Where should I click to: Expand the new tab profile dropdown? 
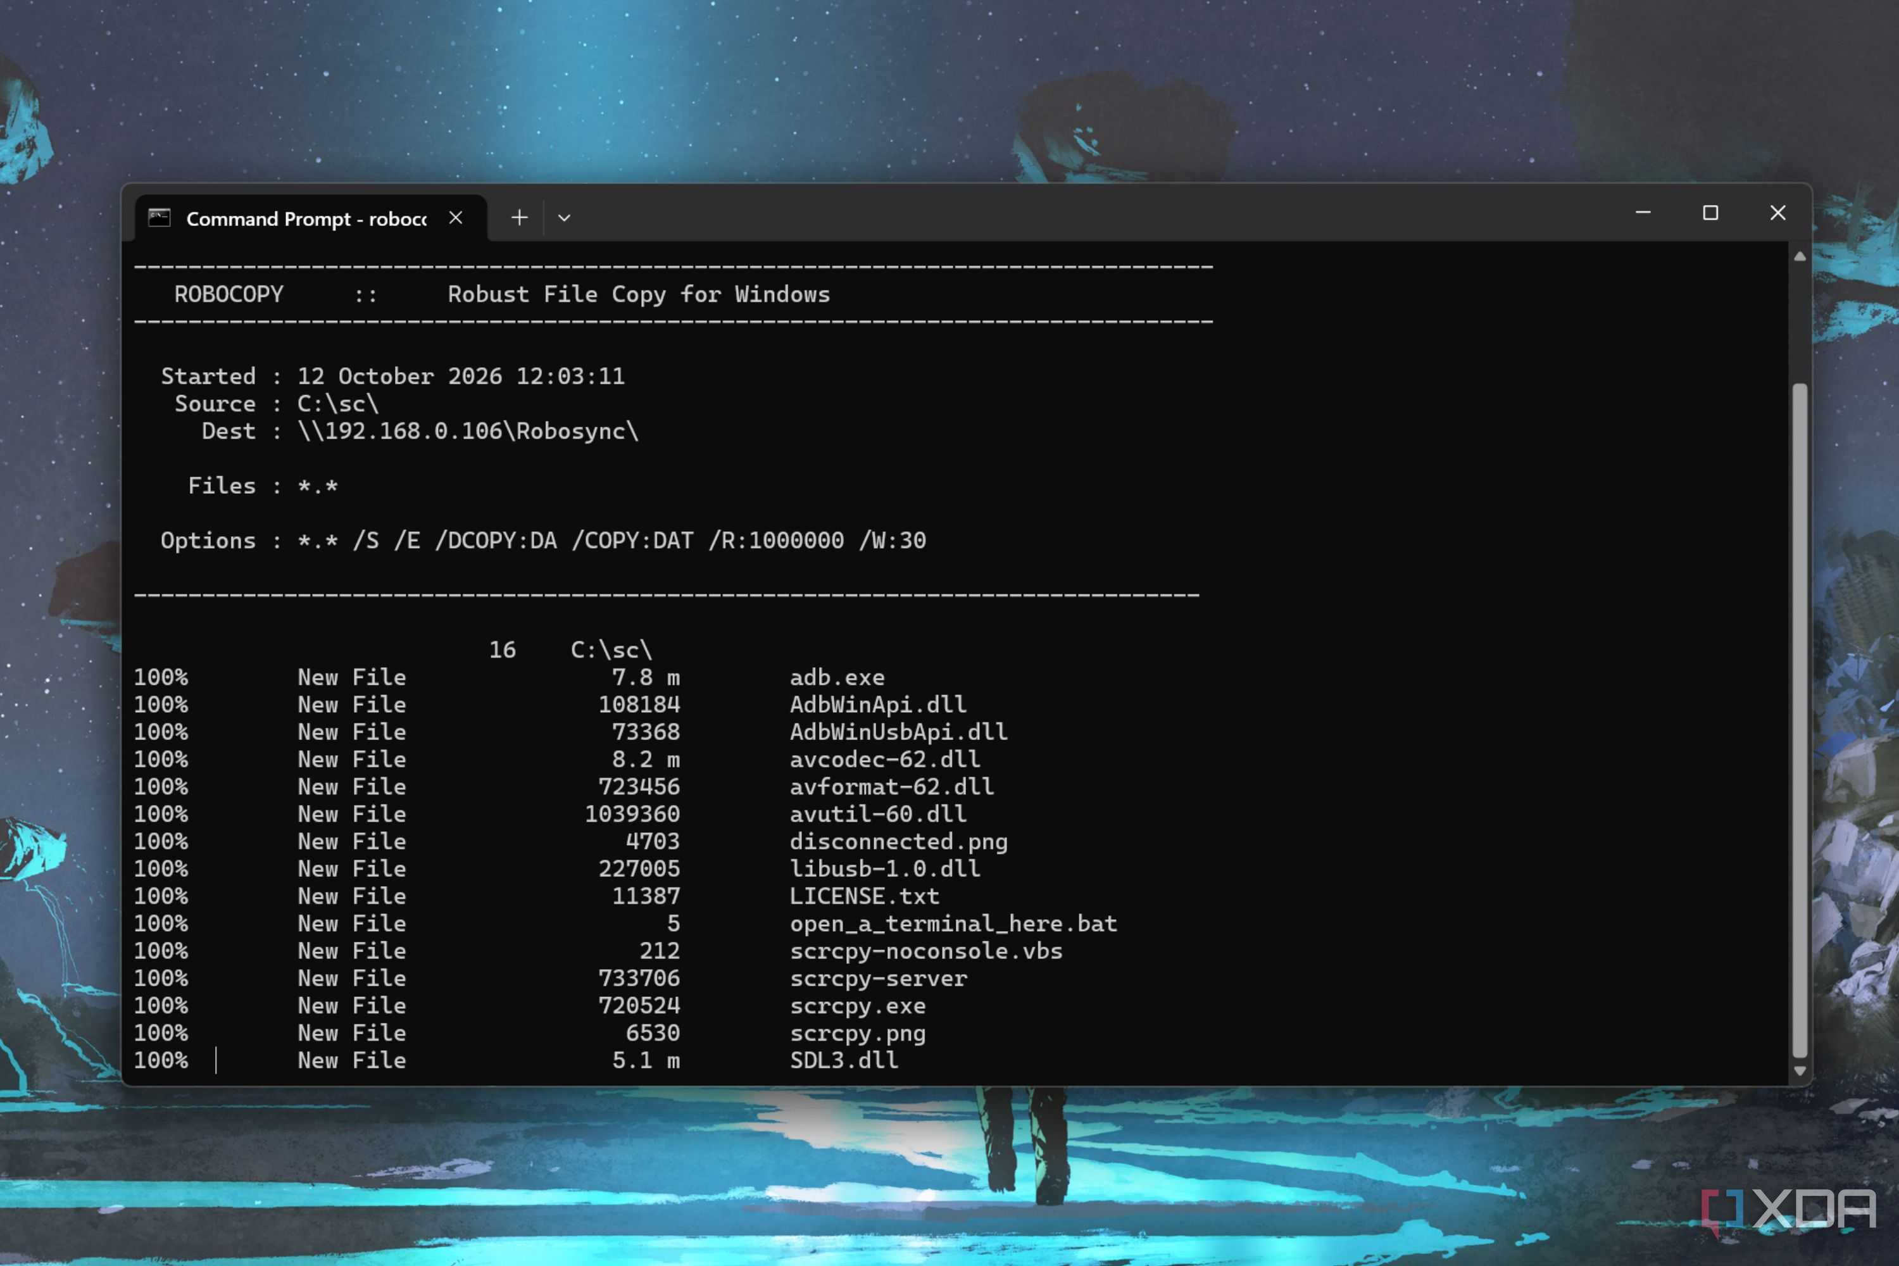click(x=565, y=218)
